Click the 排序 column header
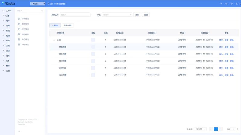Viewport: 241px width, 135px height. pyautogui.click(x=106, y=33)
